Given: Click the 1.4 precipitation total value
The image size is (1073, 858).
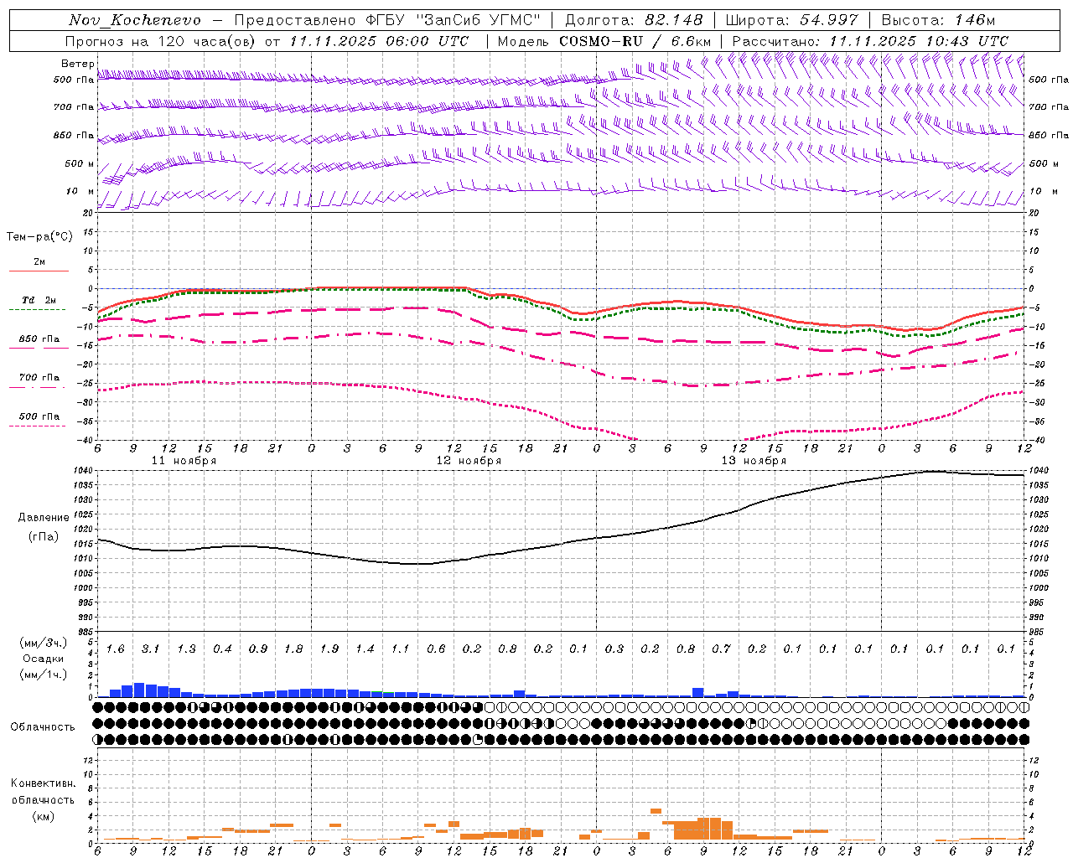Looking at the screenshot, I should (x=365, y=649).
